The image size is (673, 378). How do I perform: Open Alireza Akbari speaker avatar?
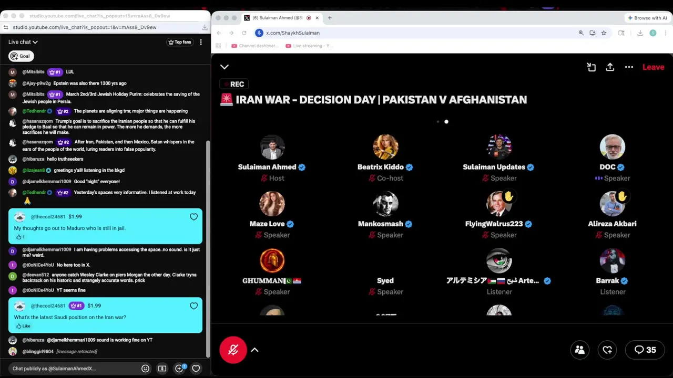(x=613, y=204)
